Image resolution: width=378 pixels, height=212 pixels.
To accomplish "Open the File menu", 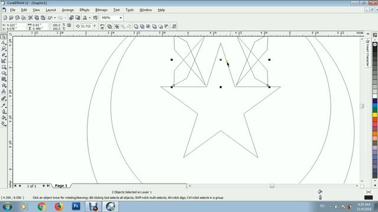I will click(x=12, y=10).
